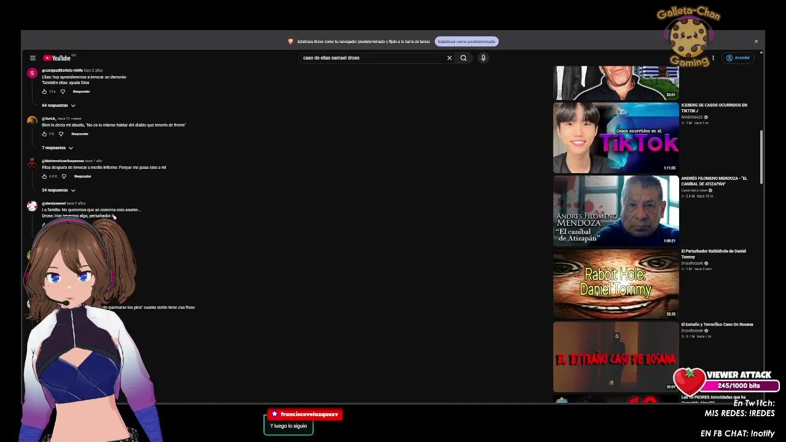786x442 pixels.
Task: Open the commenter handle above 'hoy aprenderemos a invocar'
Action: 62,71
